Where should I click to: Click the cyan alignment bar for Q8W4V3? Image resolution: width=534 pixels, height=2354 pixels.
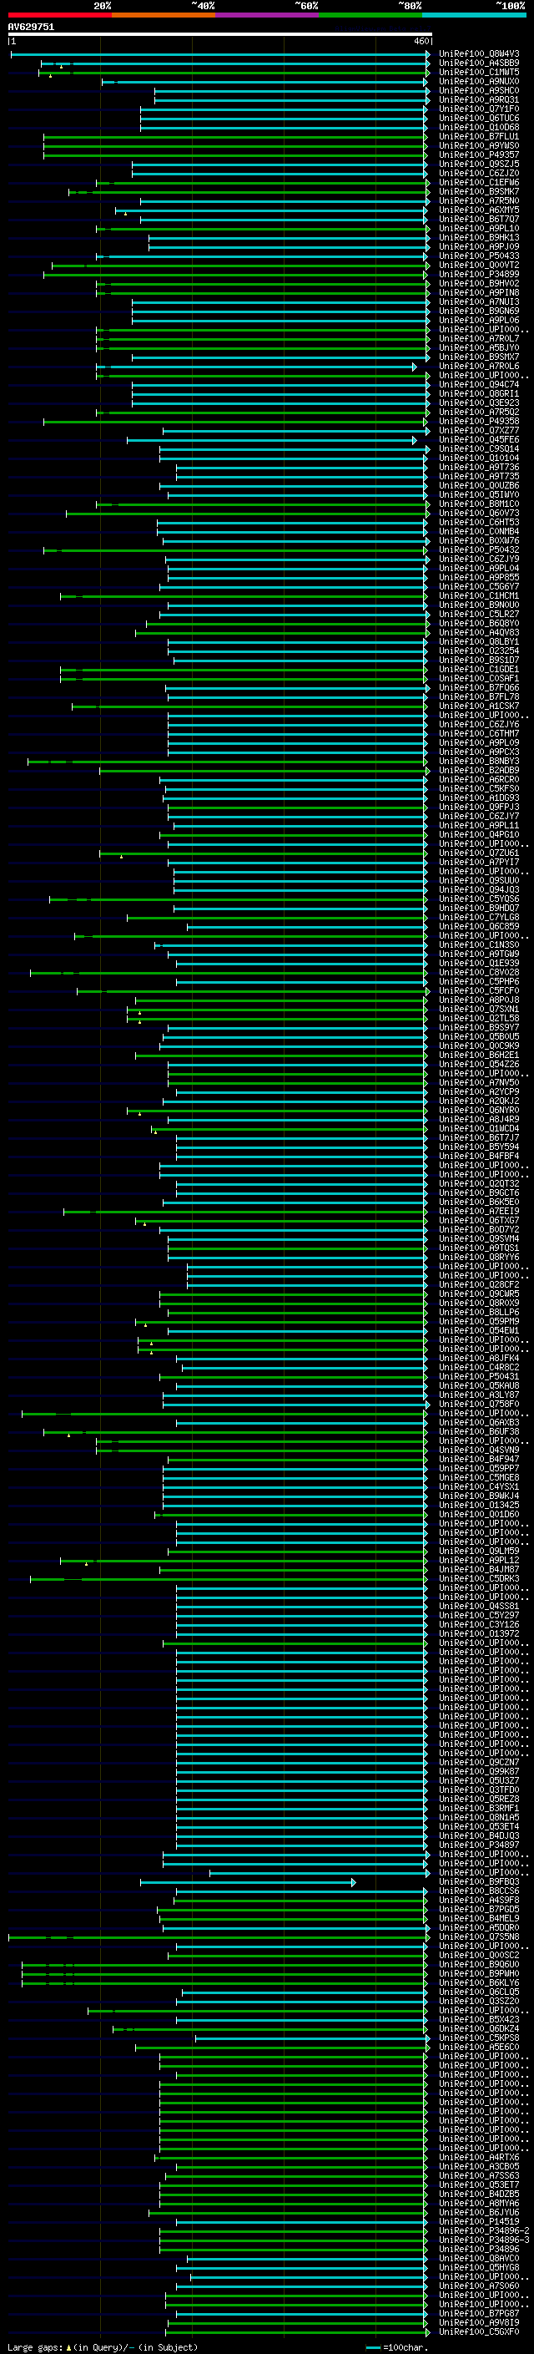[x=220, y=55]
